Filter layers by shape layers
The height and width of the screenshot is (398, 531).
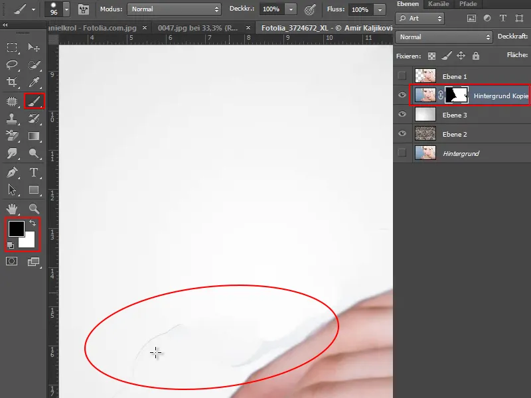(x=519, y=19)
